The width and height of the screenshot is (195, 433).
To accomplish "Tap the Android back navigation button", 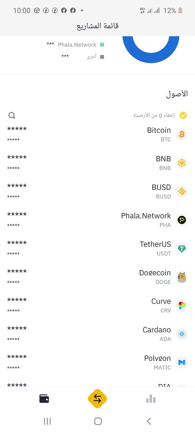I will (149, 421).
